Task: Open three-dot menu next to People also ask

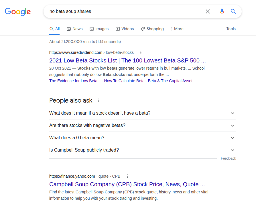Action: (99, 100)
